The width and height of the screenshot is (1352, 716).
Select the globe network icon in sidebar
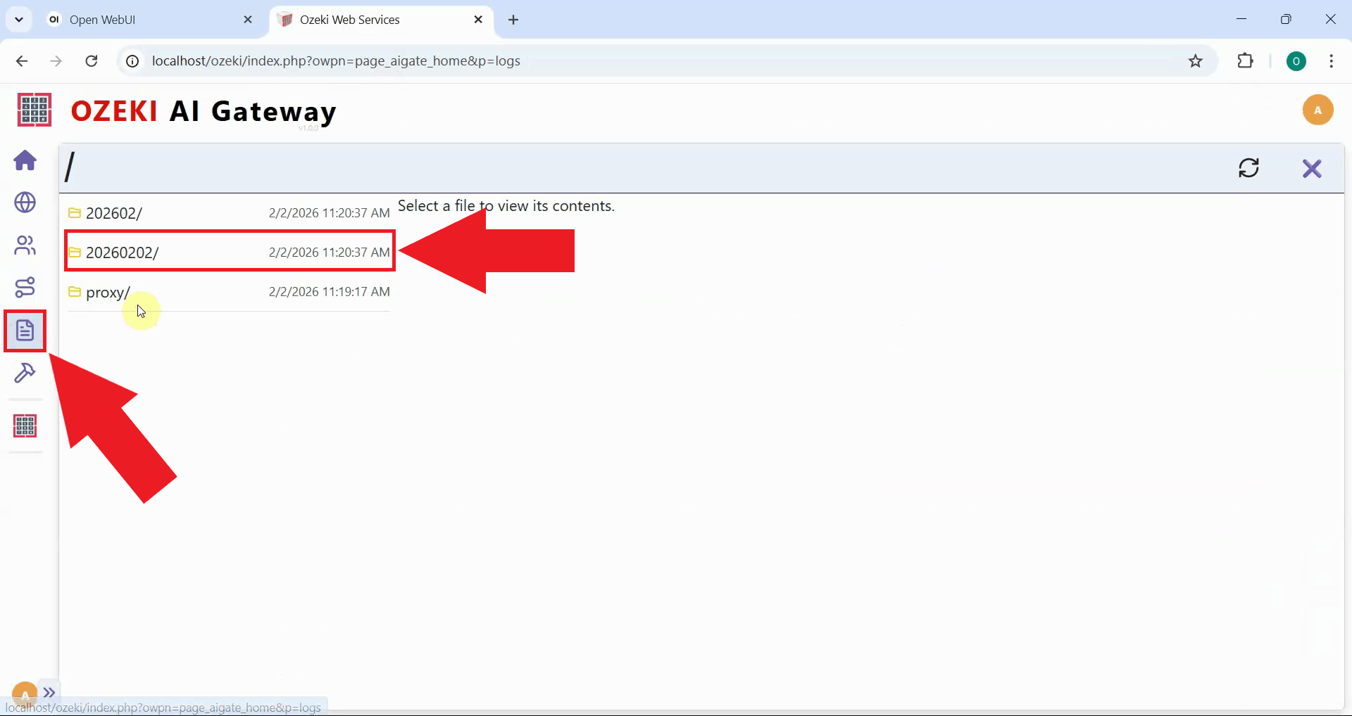(x=25, y=203)
